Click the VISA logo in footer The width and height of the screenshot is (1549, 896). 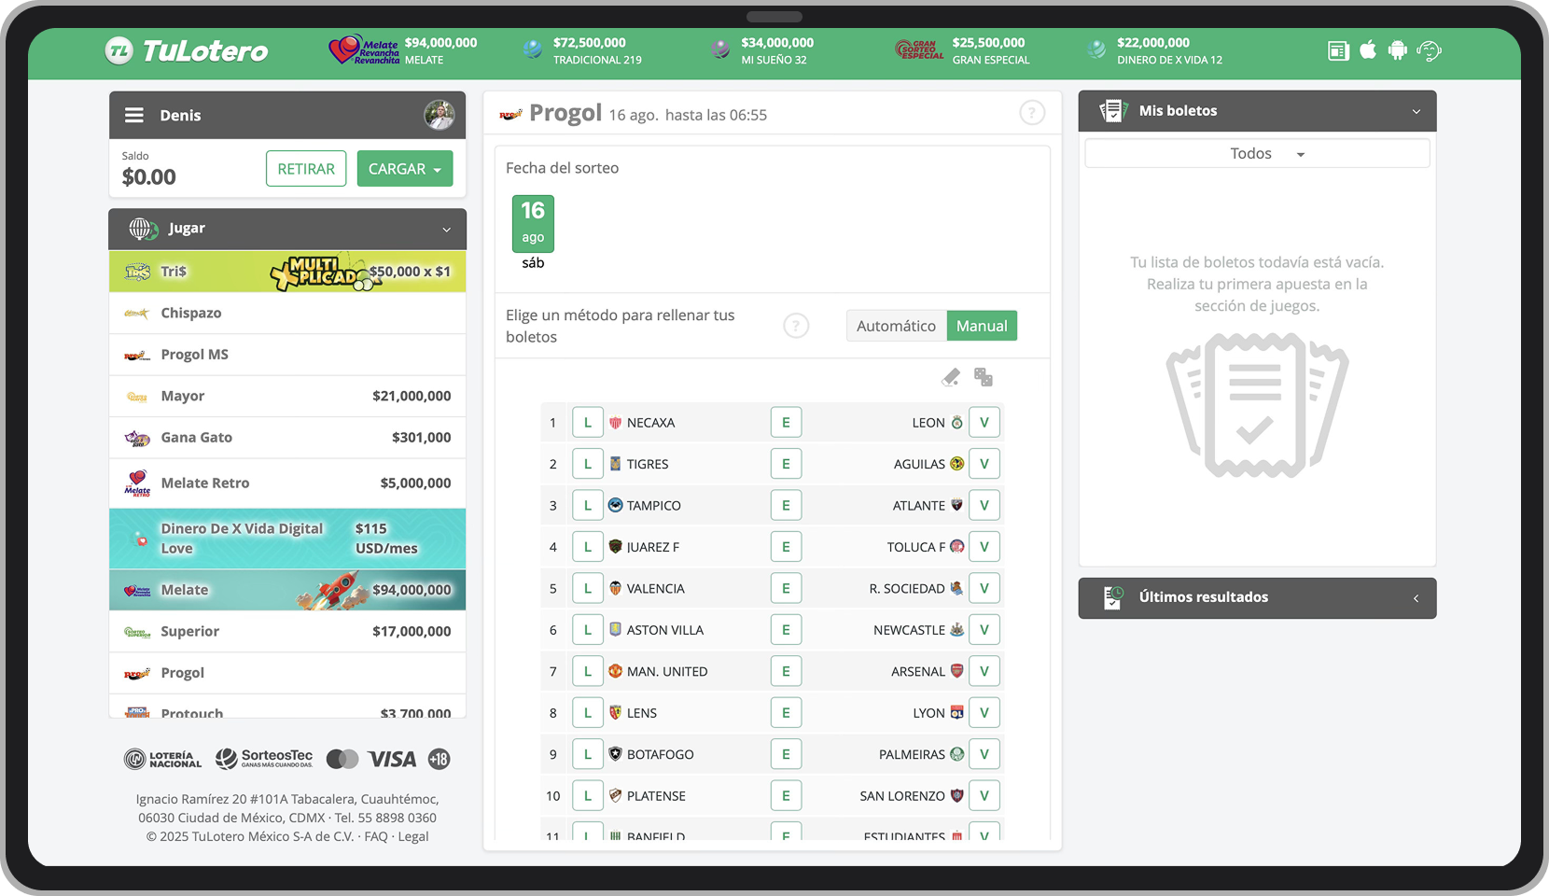click(392, 759)
